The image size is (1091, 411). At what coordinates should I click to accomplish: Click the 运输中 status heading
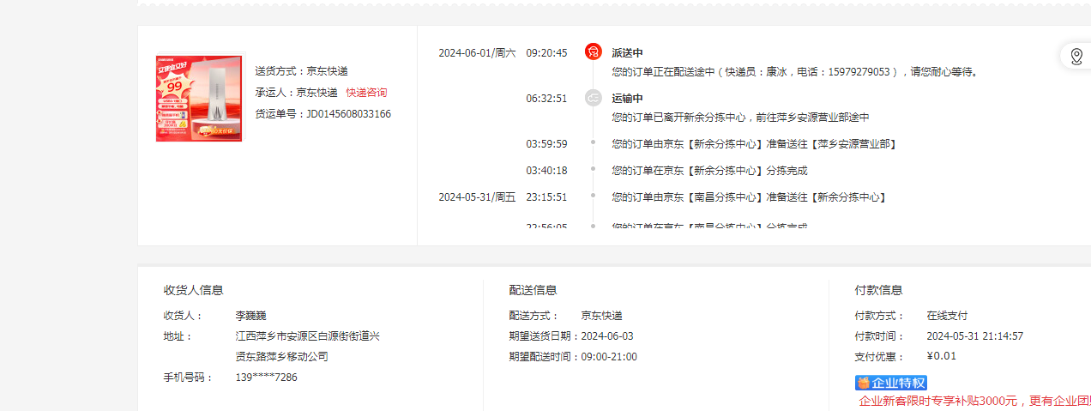[x=627, y=99]
